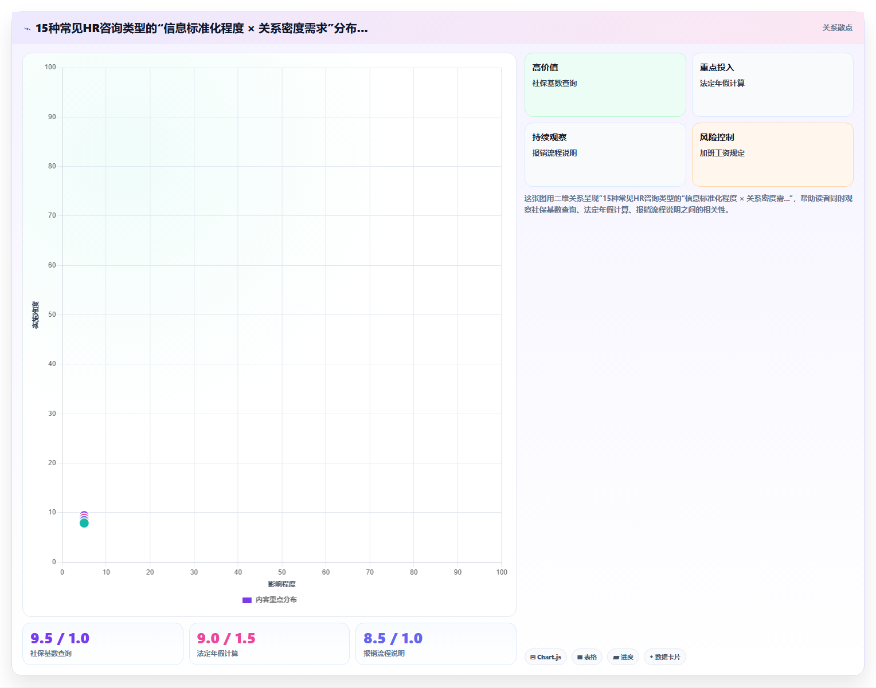Click the purple swatch in the chart legend
876x688 pixels.
pos(247,600)
